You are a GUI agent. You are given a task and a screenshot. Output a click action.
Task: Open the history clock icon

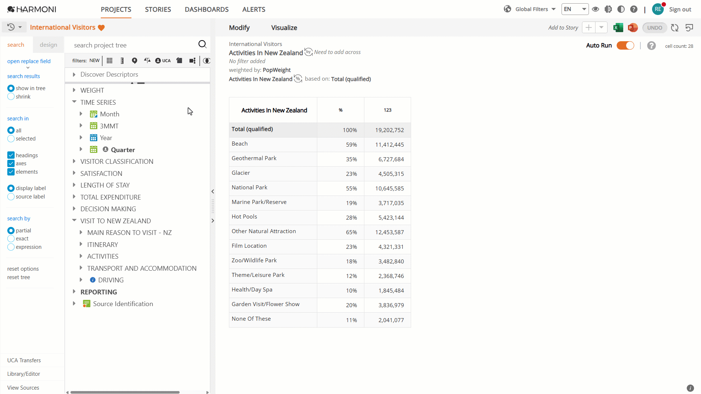(11, 27)
